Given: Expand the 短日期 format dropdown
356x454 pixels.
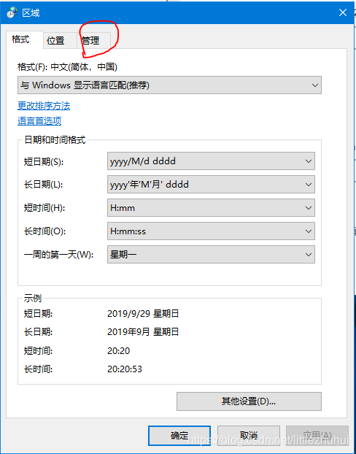Looking at the screenshot, I should pyautogui.click(x=211, y=161).
